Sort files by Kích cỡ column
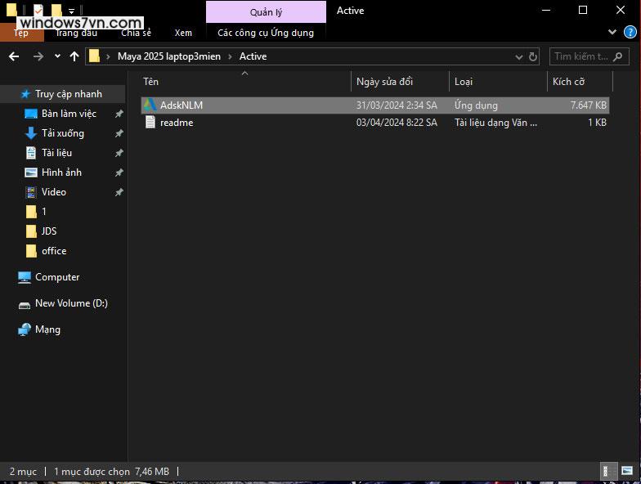Viewport: 641px width, 484px height. click(x=568, y=82)
